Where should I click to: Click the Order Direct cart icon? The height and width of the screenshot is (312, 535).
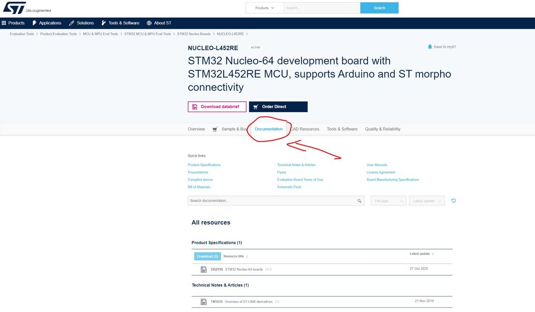255,107
